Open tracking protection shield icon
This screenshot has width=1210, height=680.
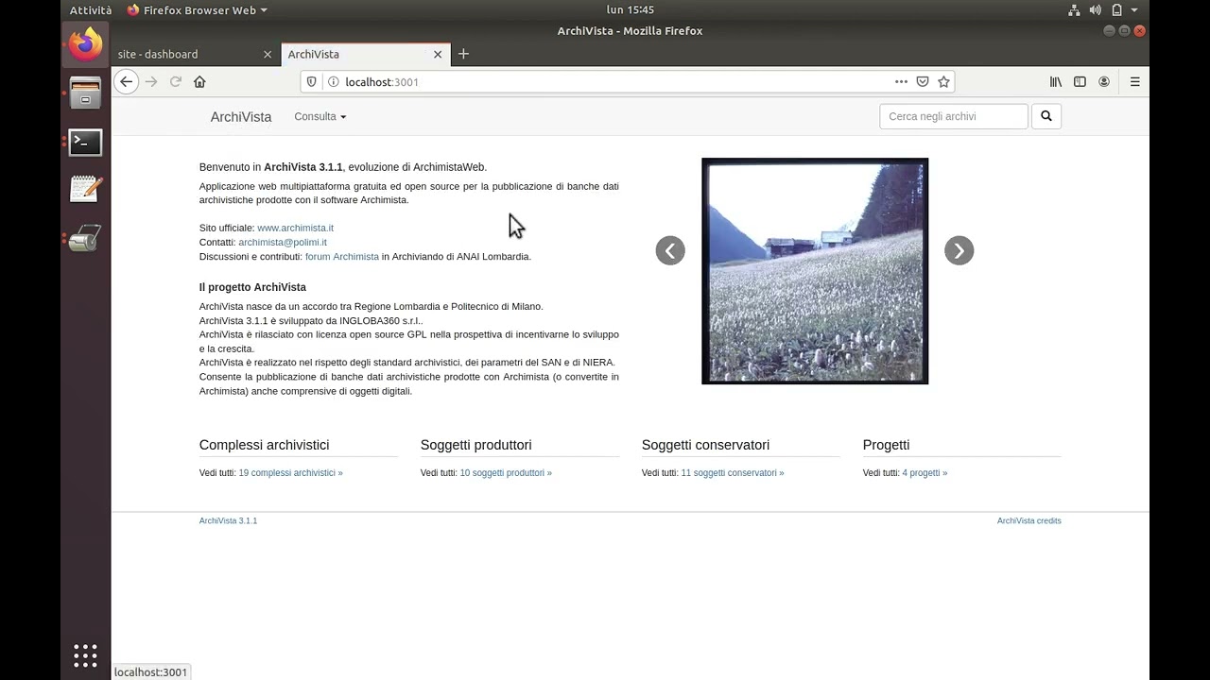coord(312,81)
